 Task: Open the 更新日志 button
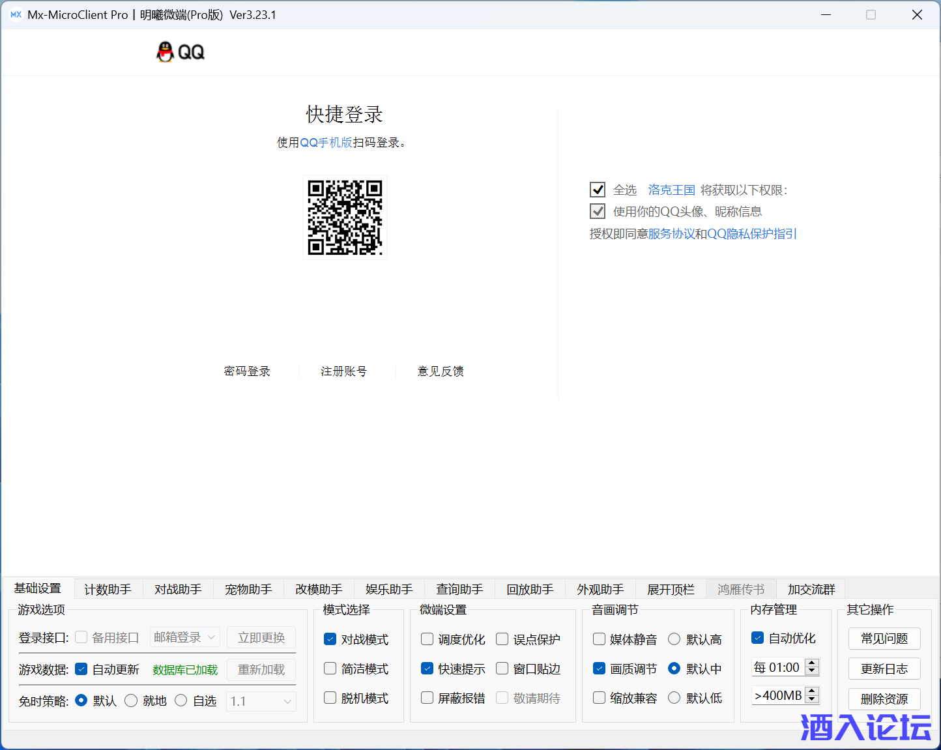point(884,669)
